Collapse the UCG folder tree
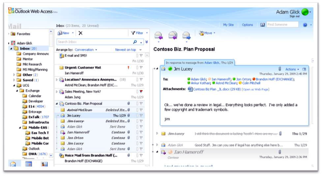 (x=14, y=85)
